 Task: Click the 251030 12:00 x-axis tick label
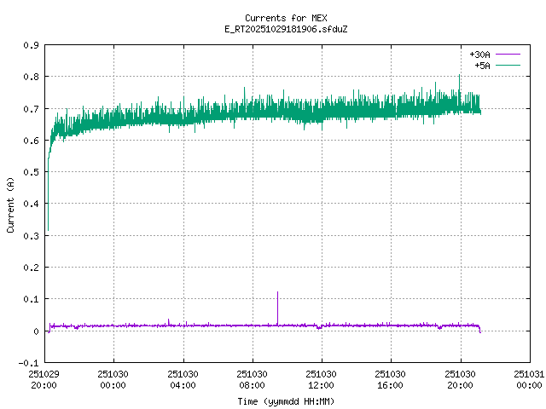click(322, 378)
